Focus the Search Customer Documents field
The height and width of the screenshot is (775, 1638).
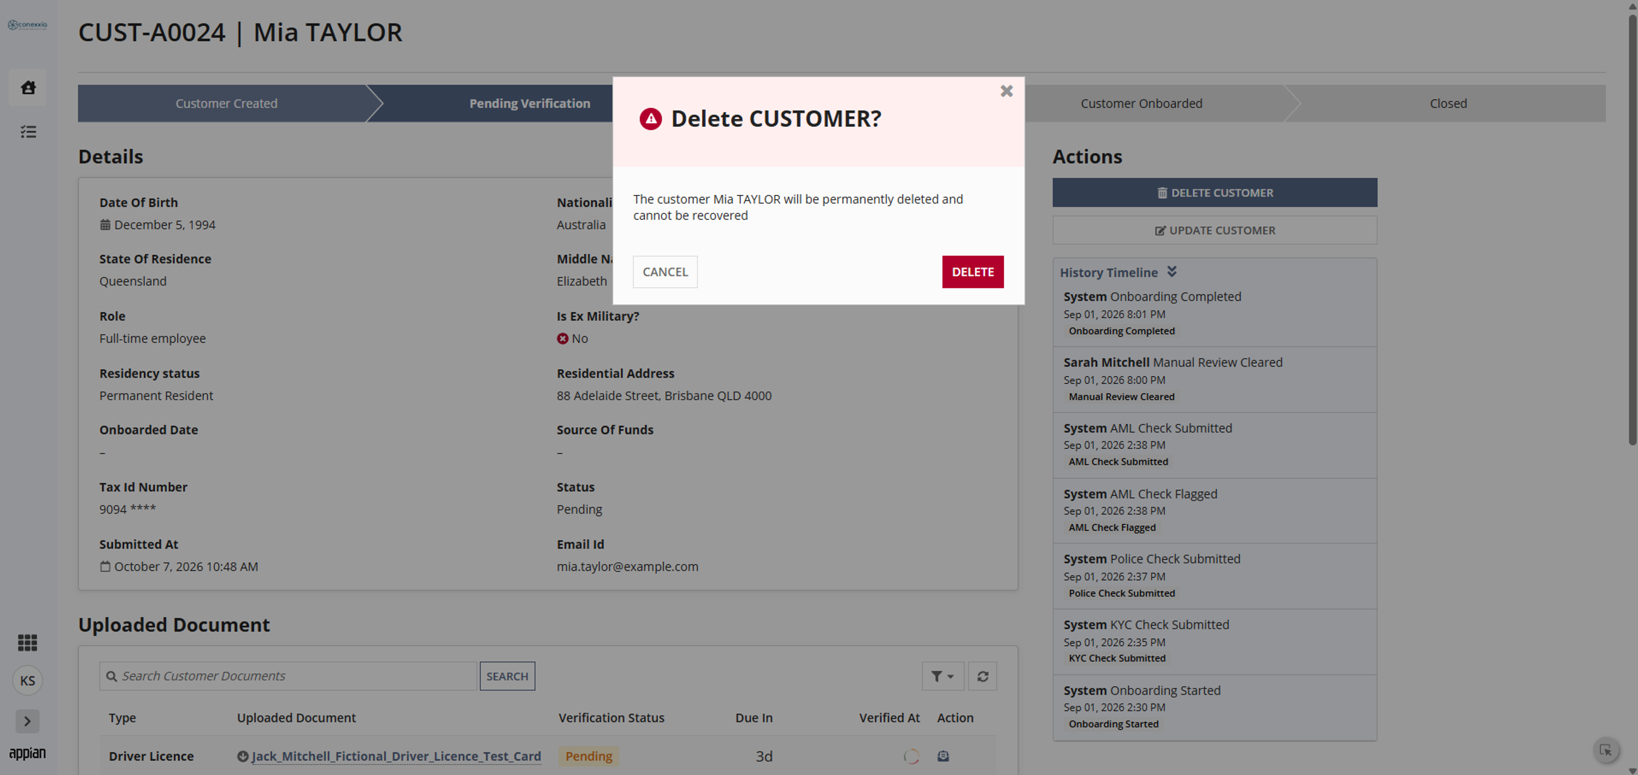pos(288,676)
